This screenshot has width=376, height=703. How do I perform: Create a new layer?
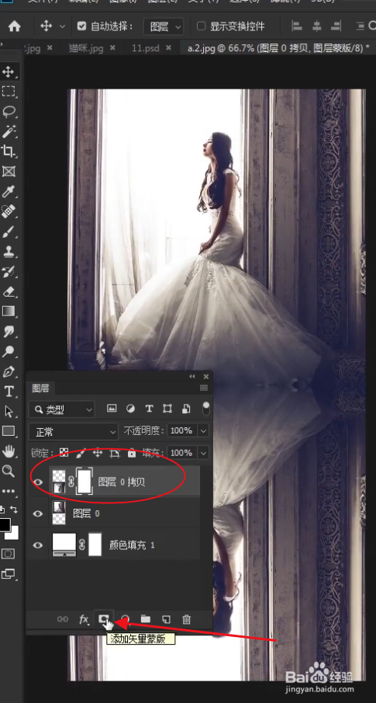coord(166,619)
